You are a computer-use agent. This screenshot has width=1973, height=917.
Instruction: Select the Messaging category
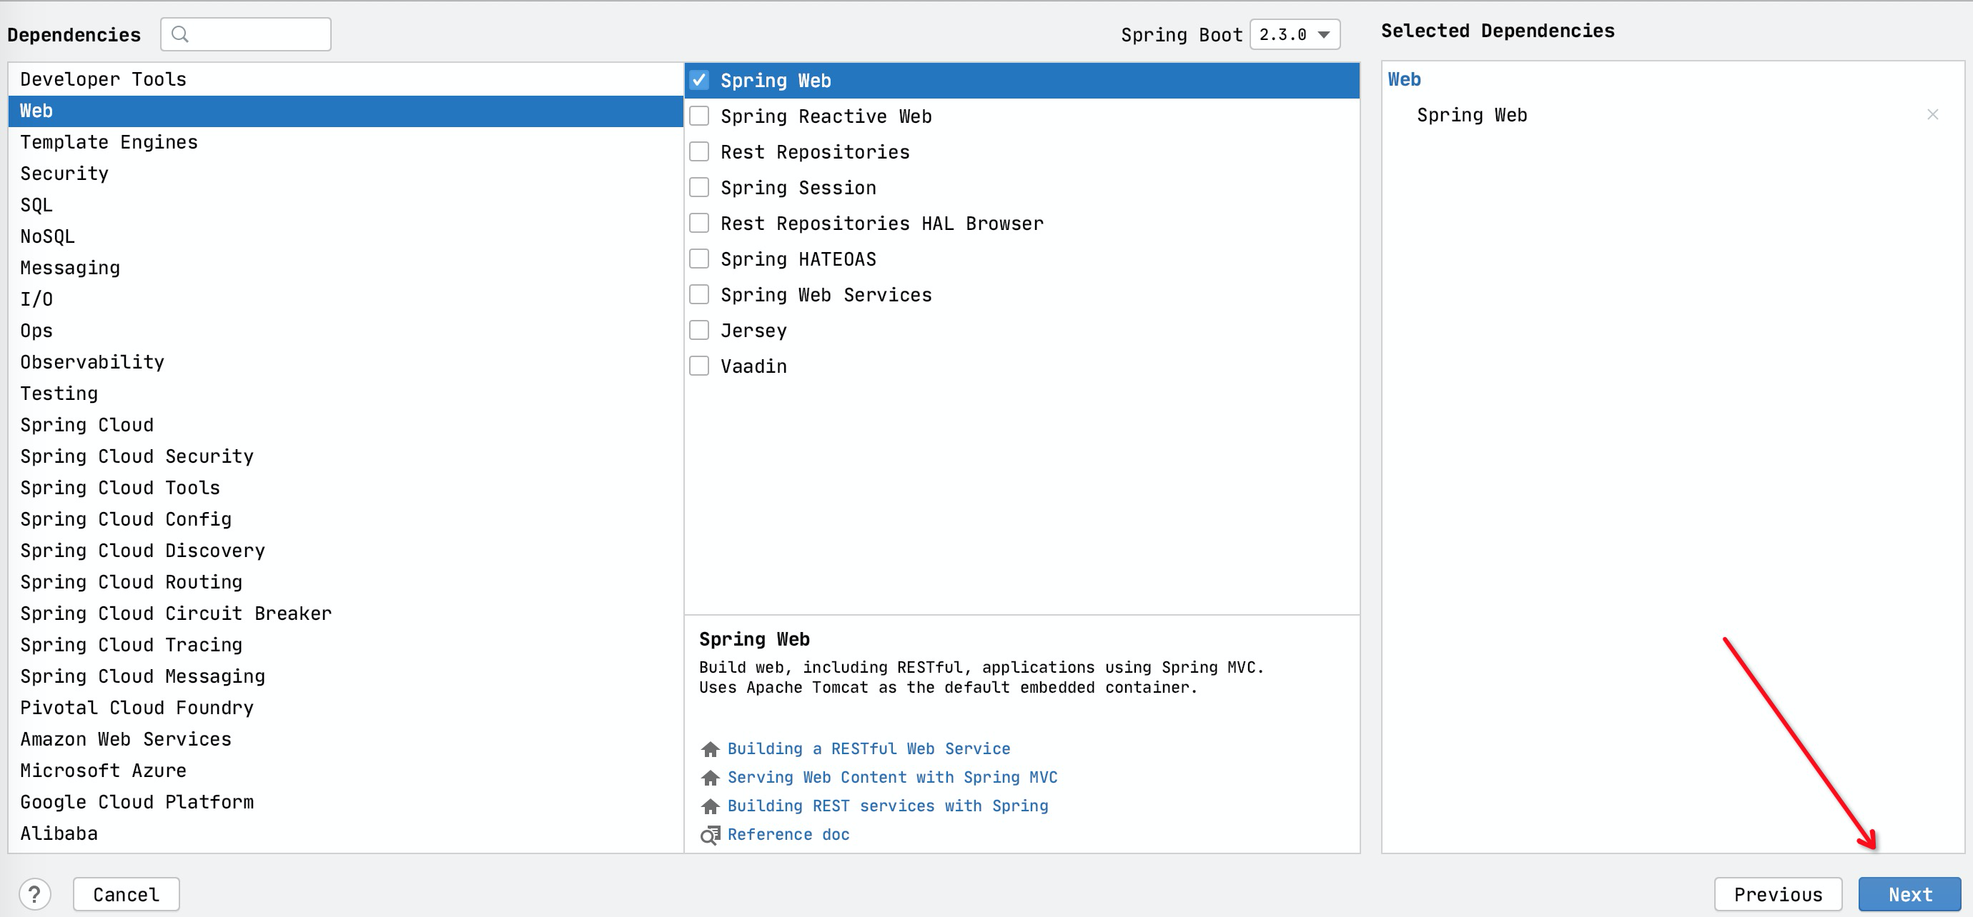click(345, 268)
